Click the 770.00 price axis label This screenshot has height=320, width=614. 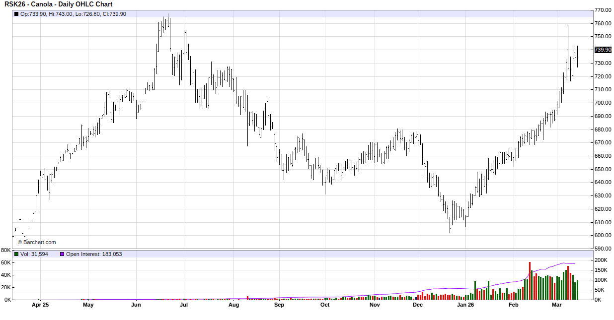[603, 10]
